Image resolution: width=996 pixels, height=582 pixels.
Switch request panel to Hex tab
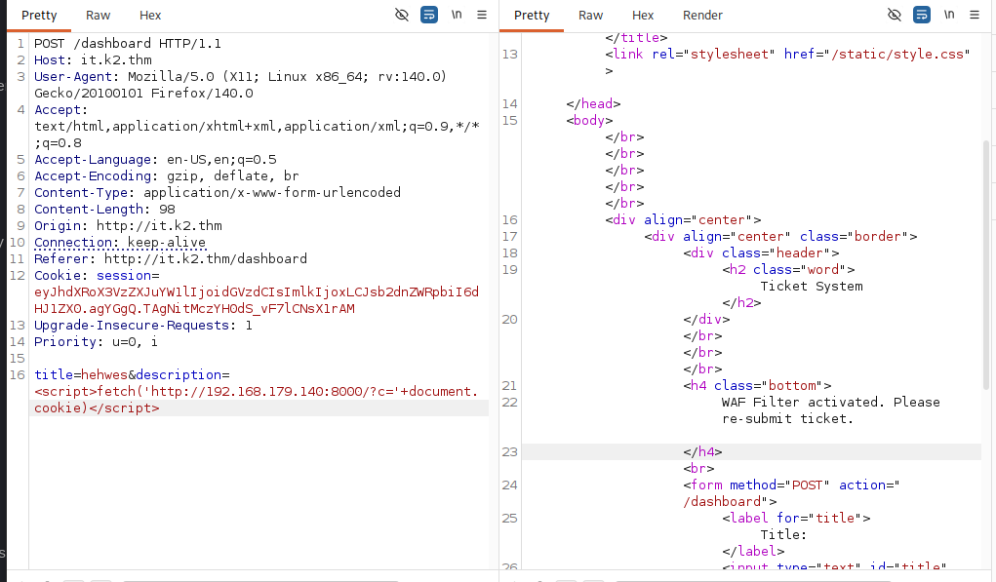[150, 16]
